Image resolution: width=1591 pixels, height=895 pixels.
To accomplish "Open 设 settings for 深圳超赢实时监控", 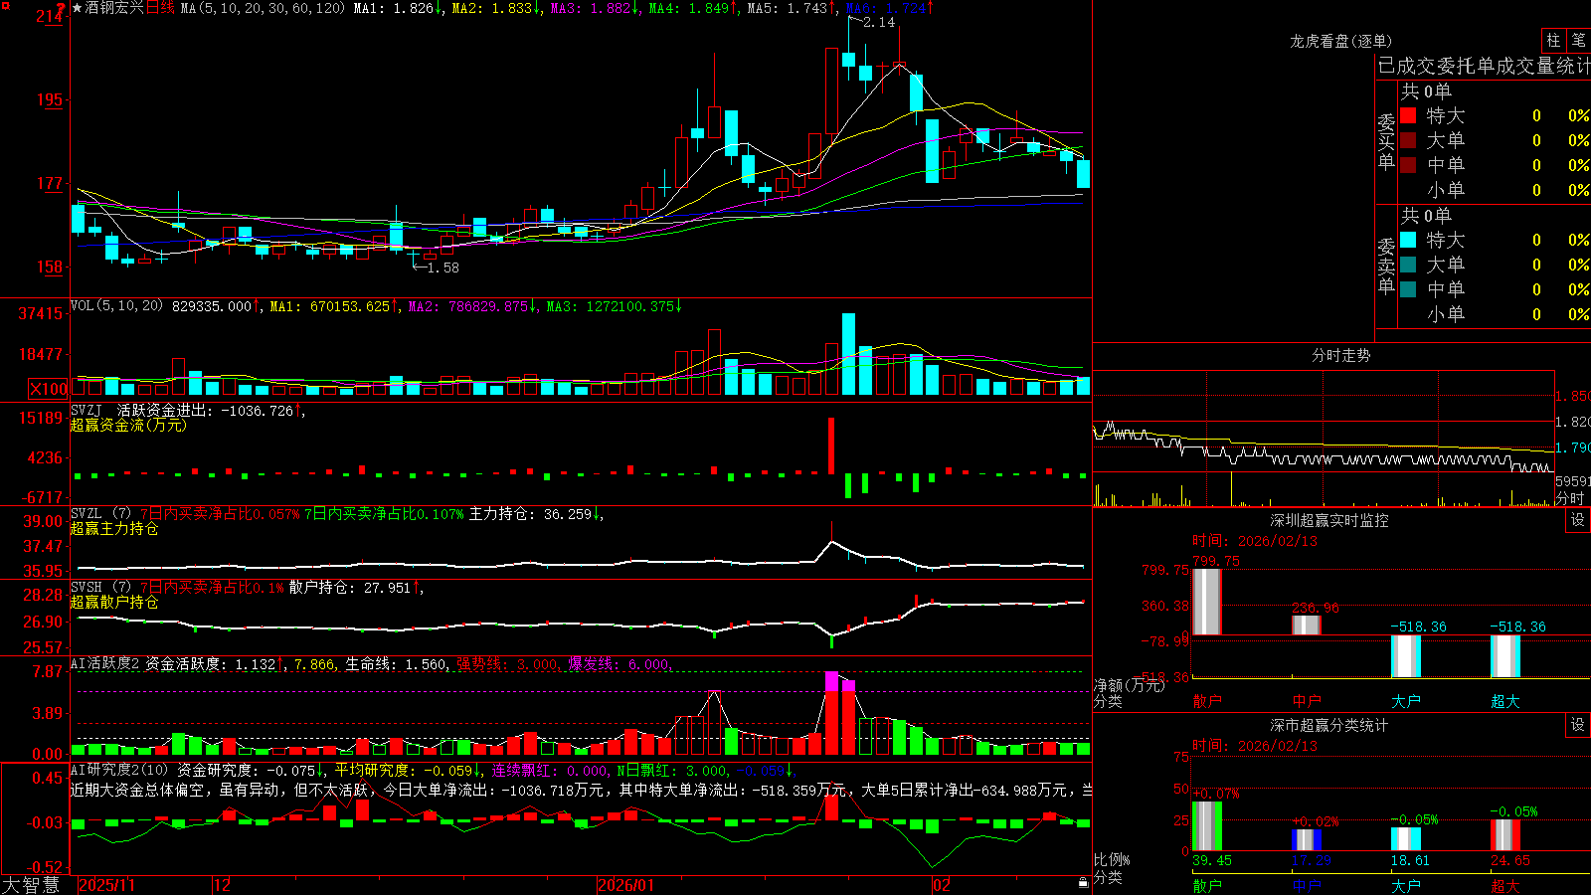I will point(1578,520).
